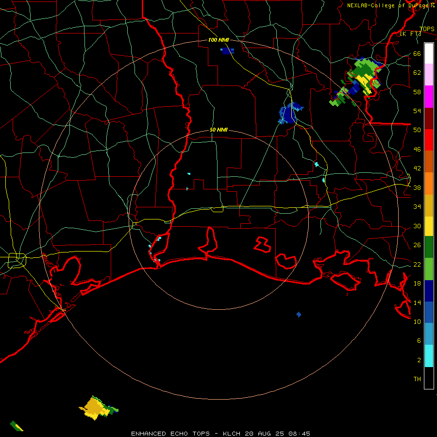Screen dimensions: 437x437
Task: Click the Enhanced Echo Tops KLCH timestamp caption
Action: [x=220, y=434]
